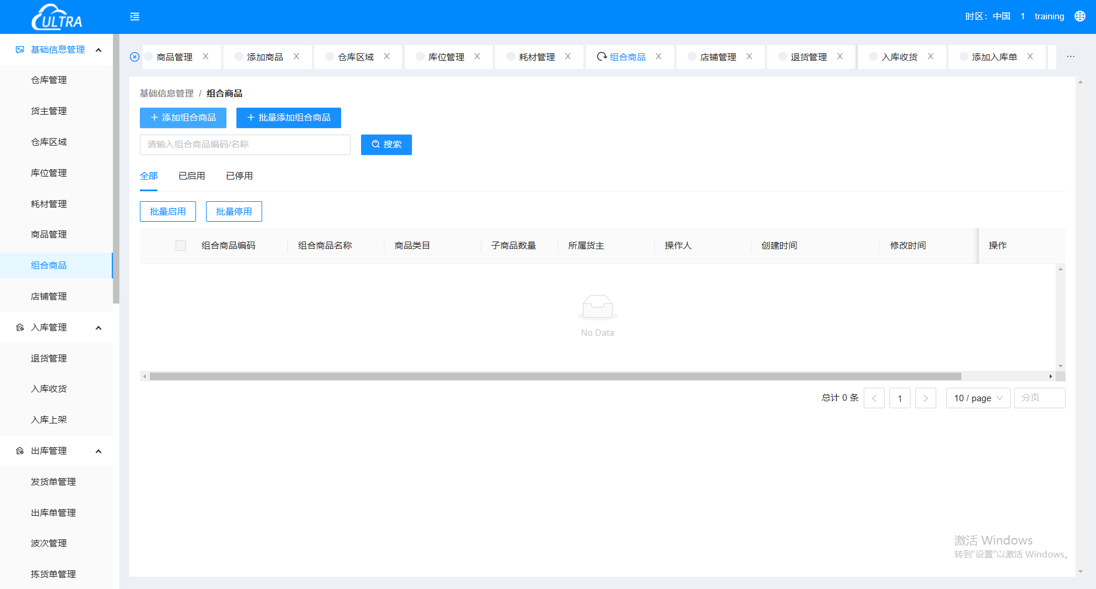
Task: Switch to the 添加入库单 tab
Action: [994, 57]
